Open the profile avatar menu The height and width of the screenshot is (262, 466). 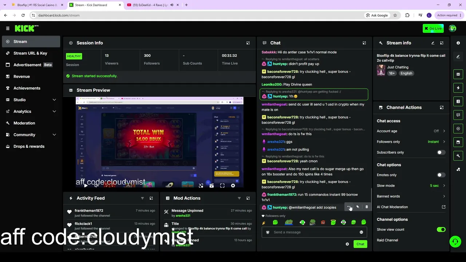pos(453,28)
